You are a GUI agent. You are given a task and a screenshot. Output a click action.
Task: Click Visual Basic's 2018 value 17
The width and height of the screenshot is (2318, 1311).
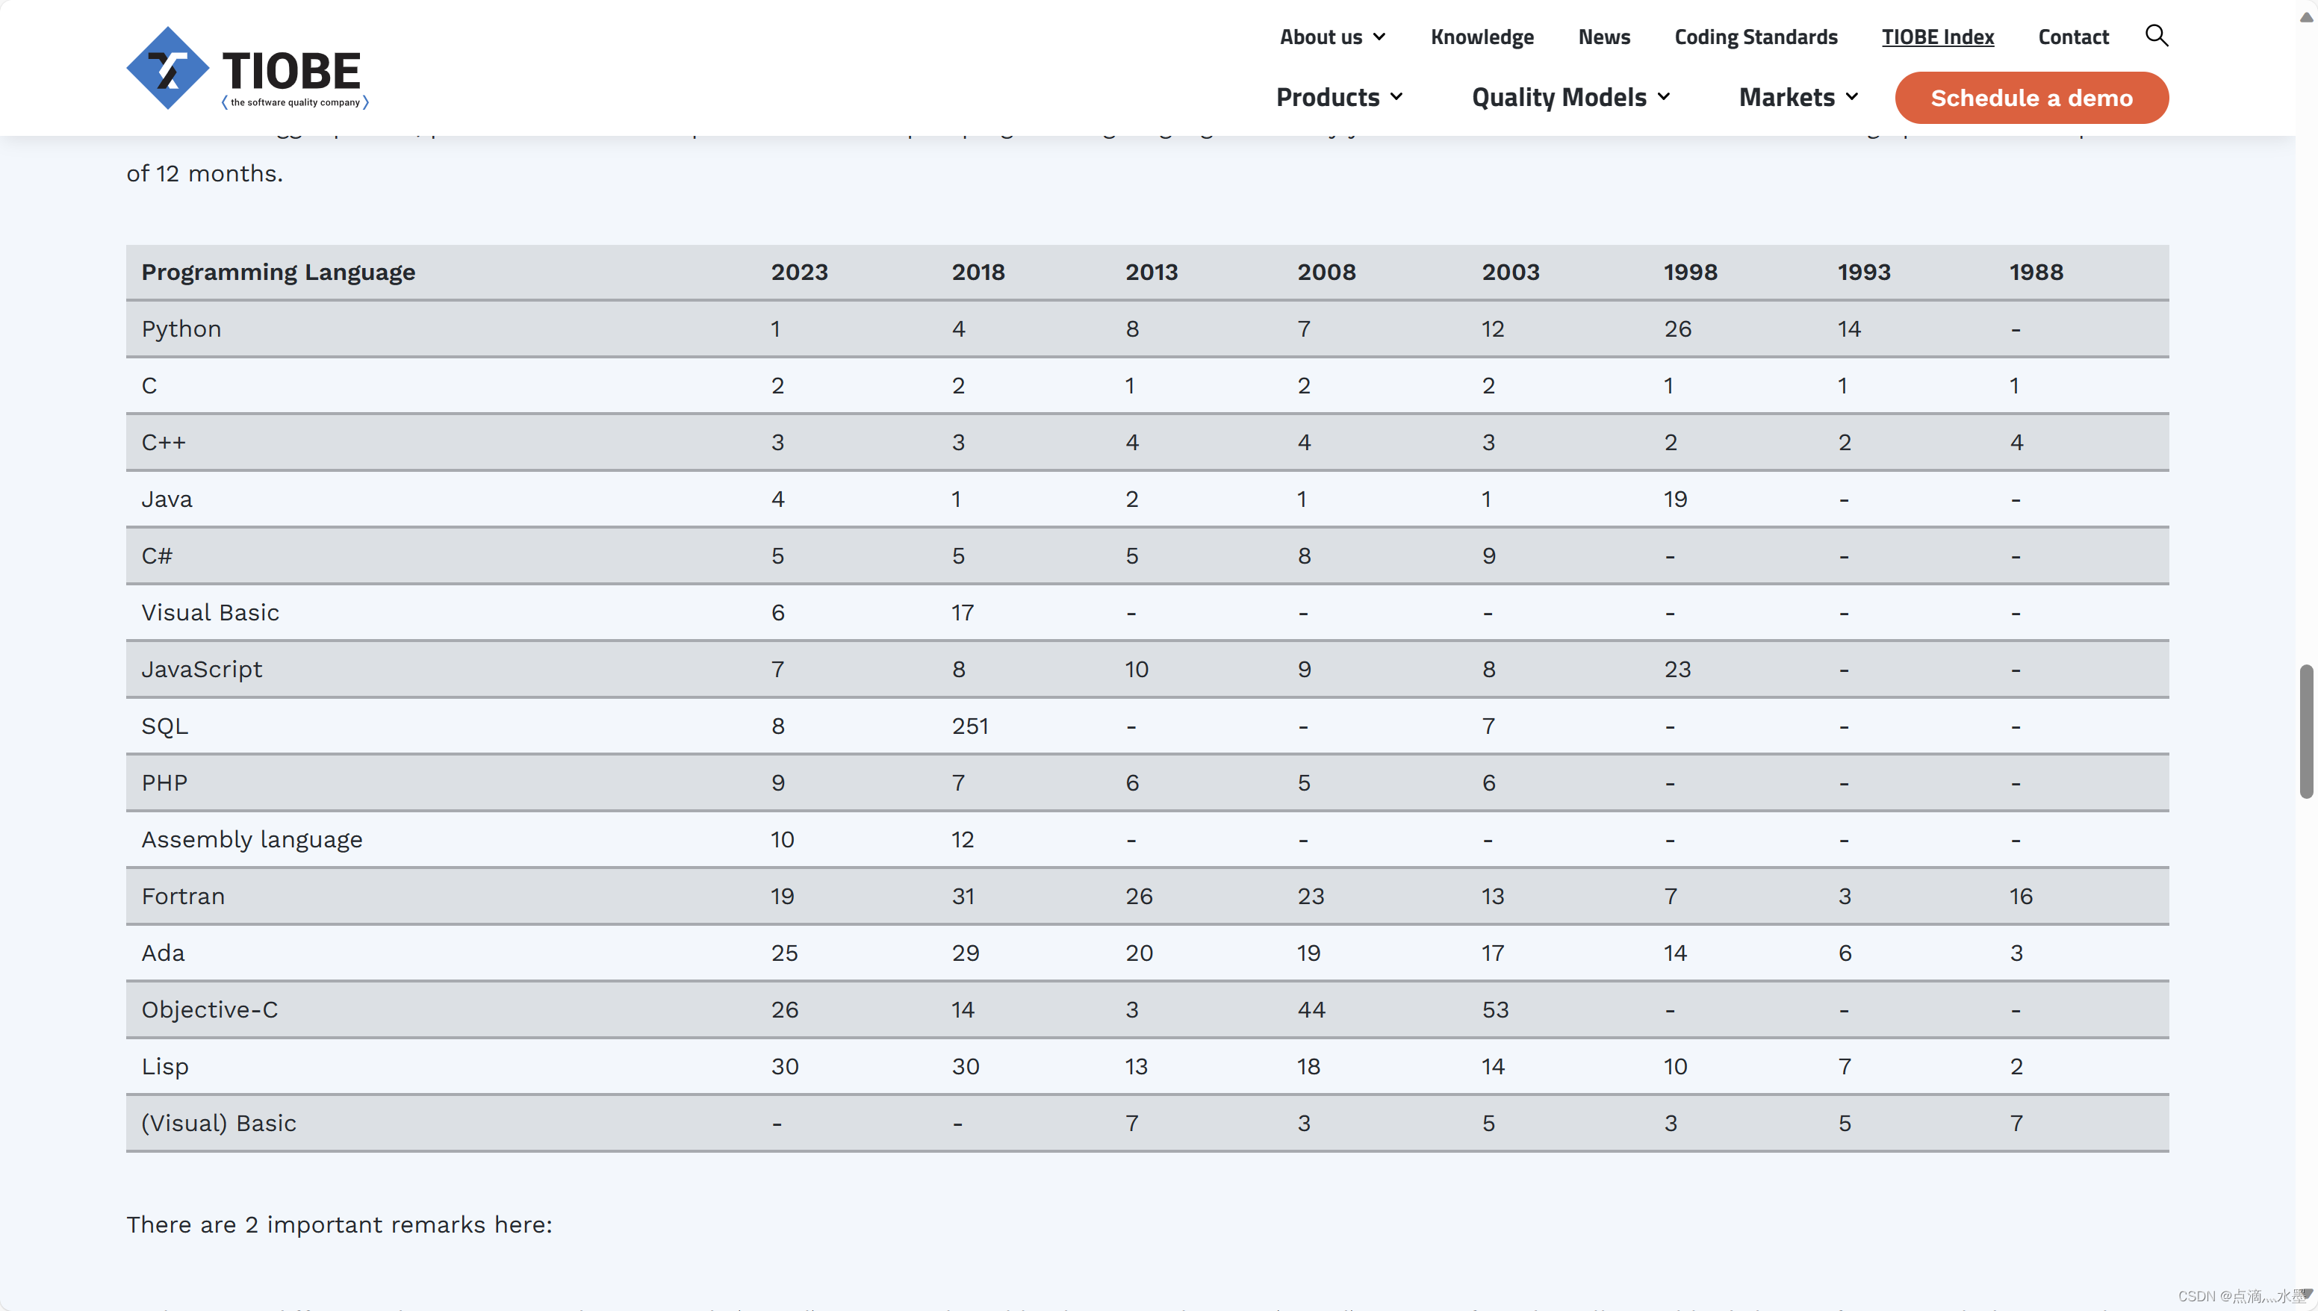click(963, 612)
